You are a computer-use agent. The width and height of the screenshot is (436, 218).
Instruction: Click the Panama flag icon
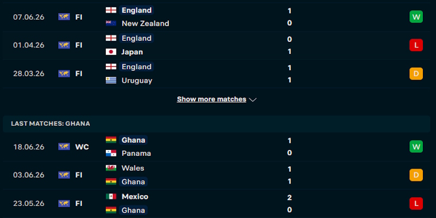[x=111, y=153]
